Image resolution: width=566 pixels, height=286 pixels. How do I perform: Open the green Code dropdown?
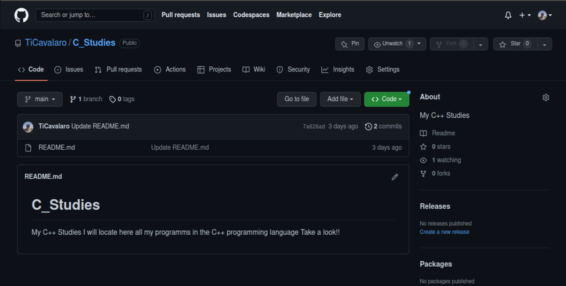point(387,99)
